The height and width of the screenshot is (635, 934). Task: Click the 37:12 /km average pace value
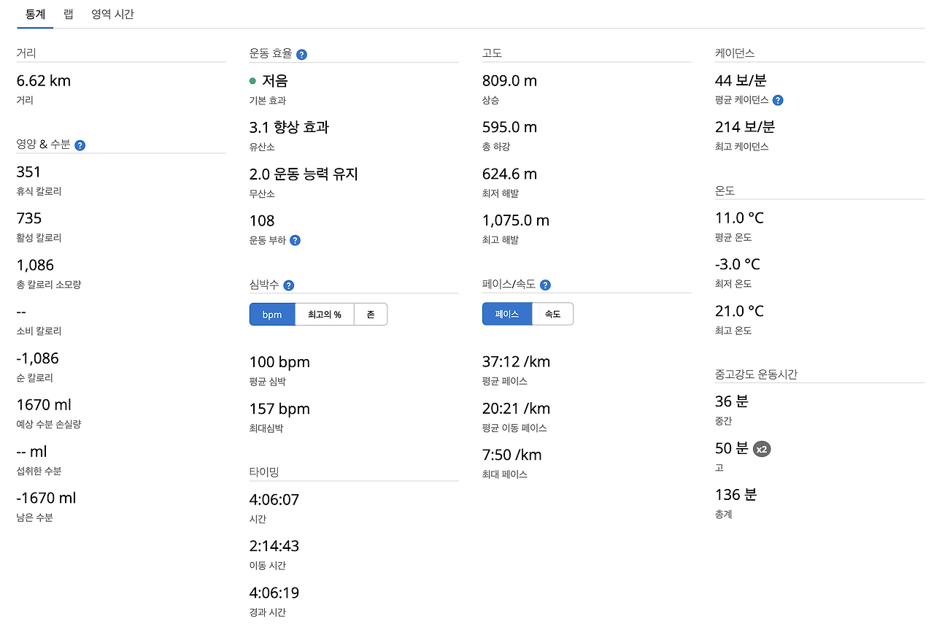pyautogui.click(x=517, y=361)
